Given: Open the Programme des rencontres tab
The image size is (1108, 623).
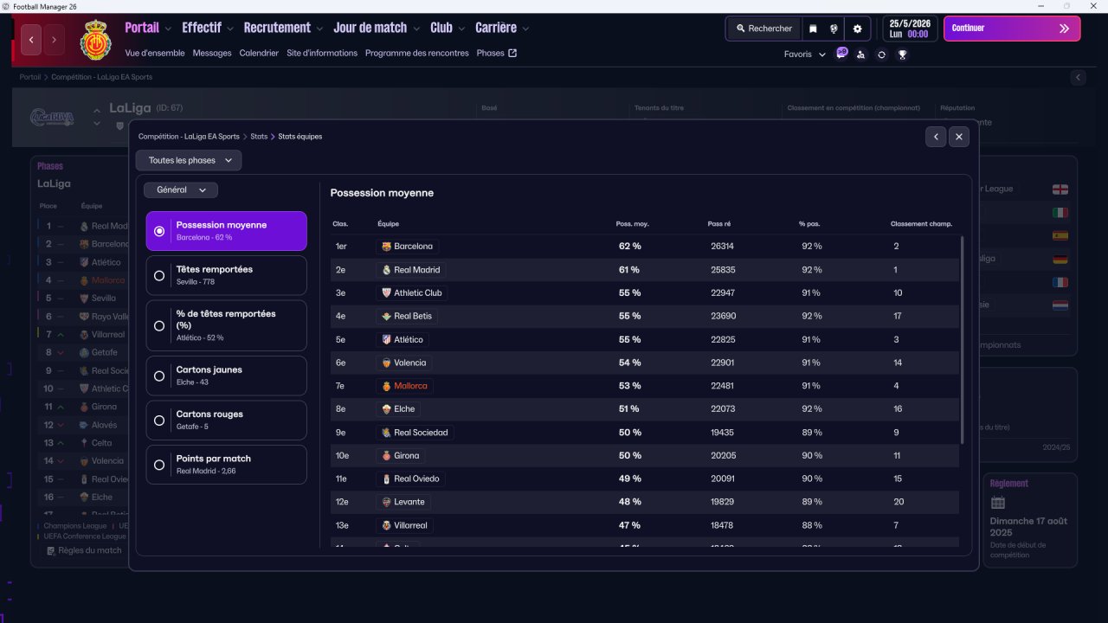Looking at the screenshot, I should pyautogui.click(x=417, y=53).
